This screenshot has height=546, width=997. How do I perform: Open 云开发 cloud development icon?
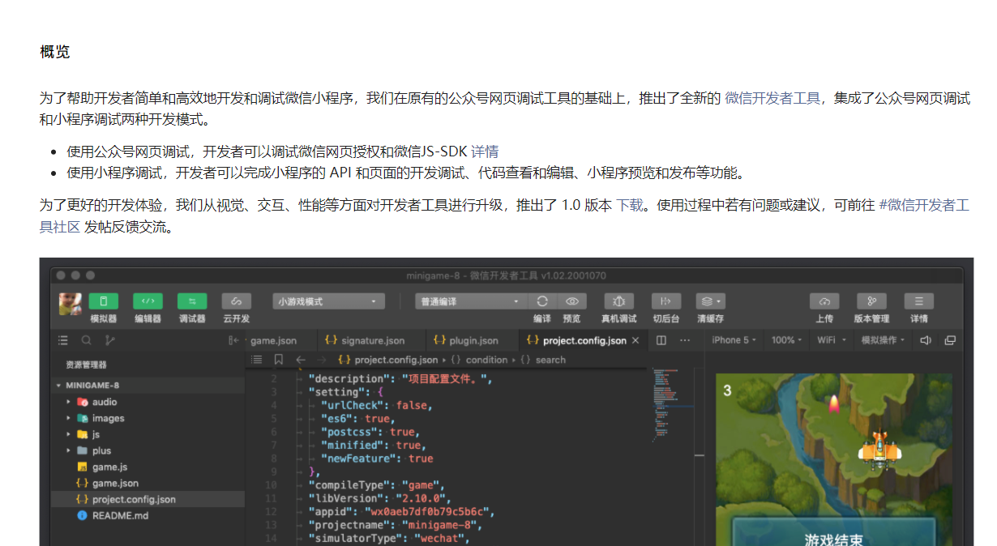coord(237,301)
